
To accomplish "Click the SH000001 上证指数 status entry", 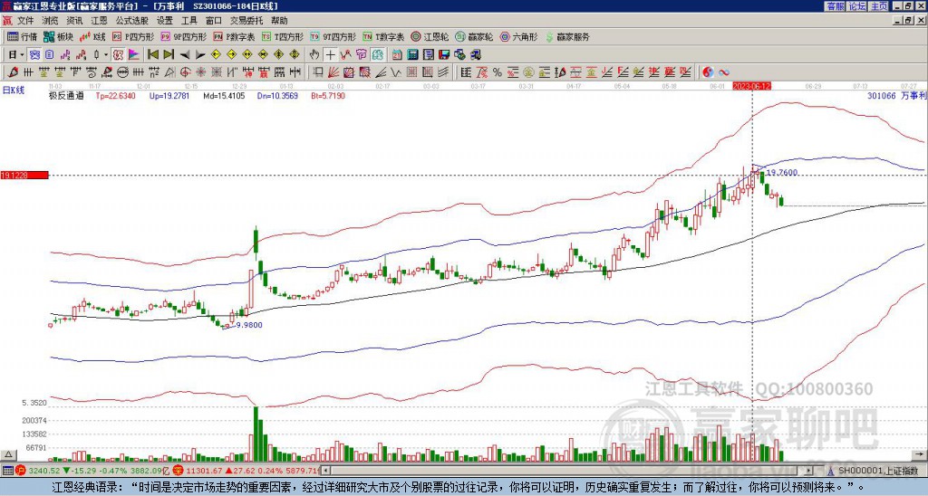I will coord(876,471).
